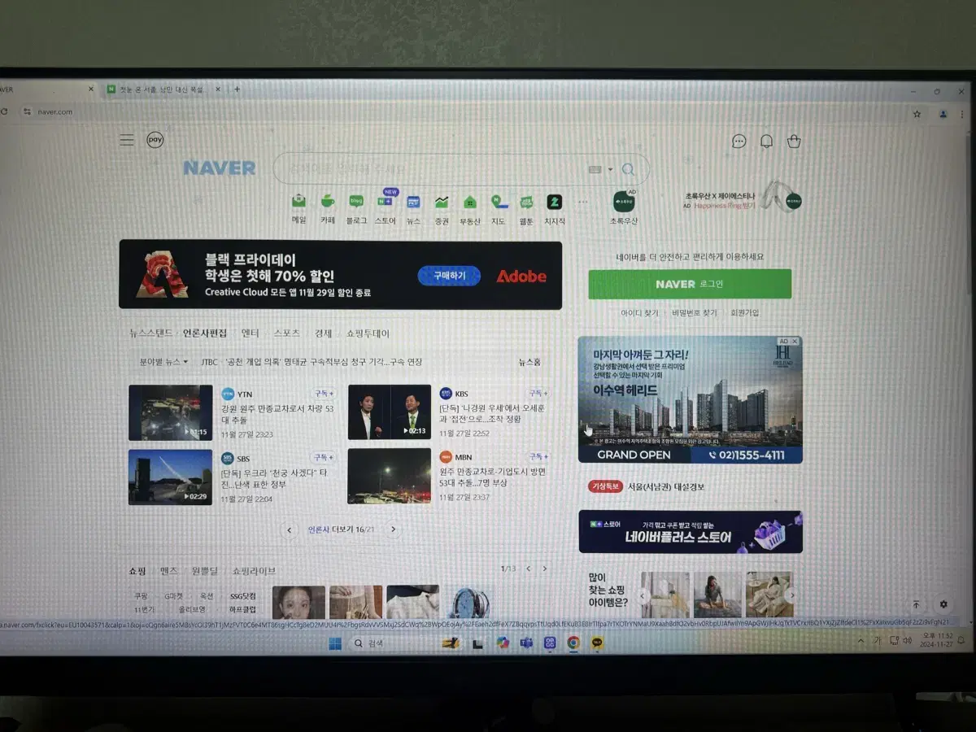Switch to the 쇼핑투데이 tab
The height and width of the screenshot is (732, 976).
point(368,333)
